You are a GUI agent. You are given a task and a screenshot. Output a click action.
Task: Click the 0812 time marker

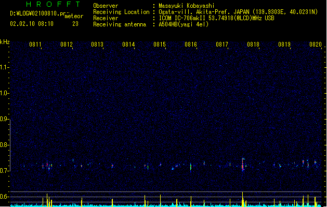click(67, 45)
